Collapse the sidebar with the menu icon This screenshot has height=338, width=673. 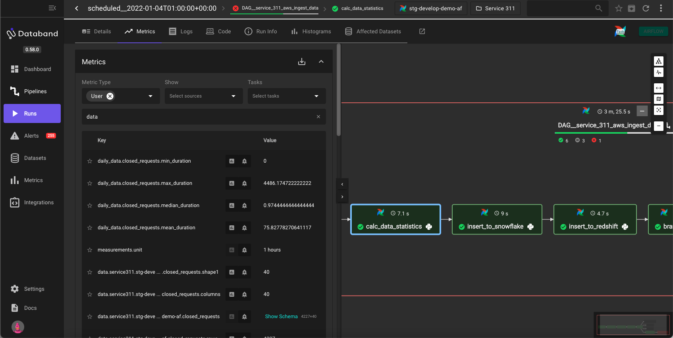52,8
